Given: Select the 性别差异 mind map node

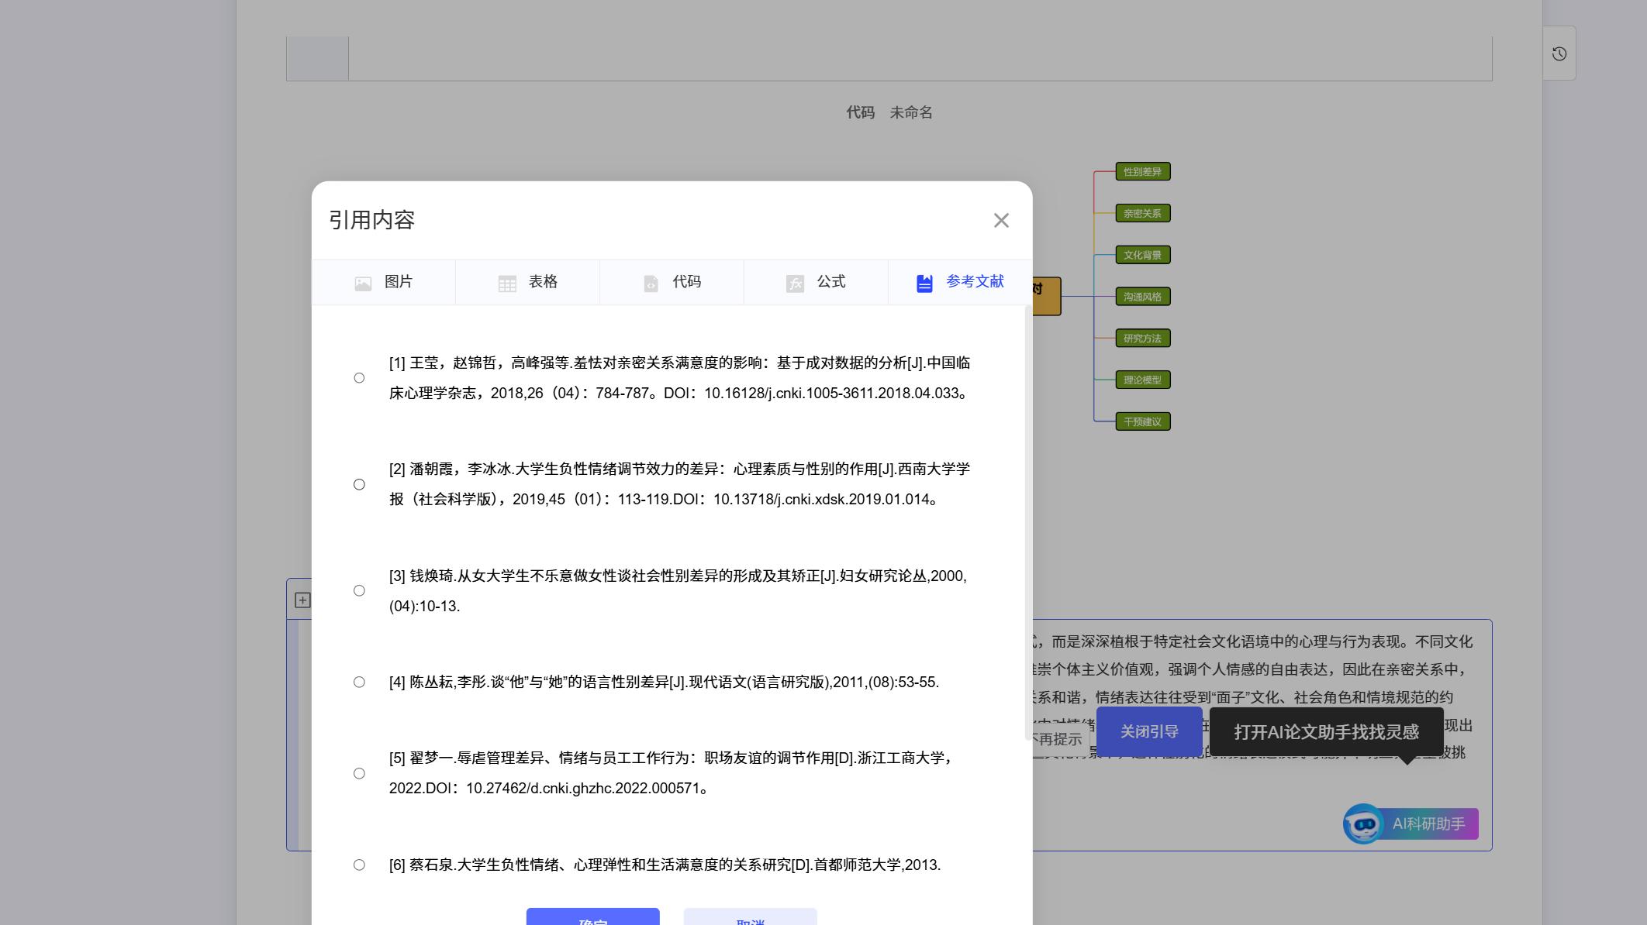Looking at the screenshot, I should click(x=1141, y=171).
